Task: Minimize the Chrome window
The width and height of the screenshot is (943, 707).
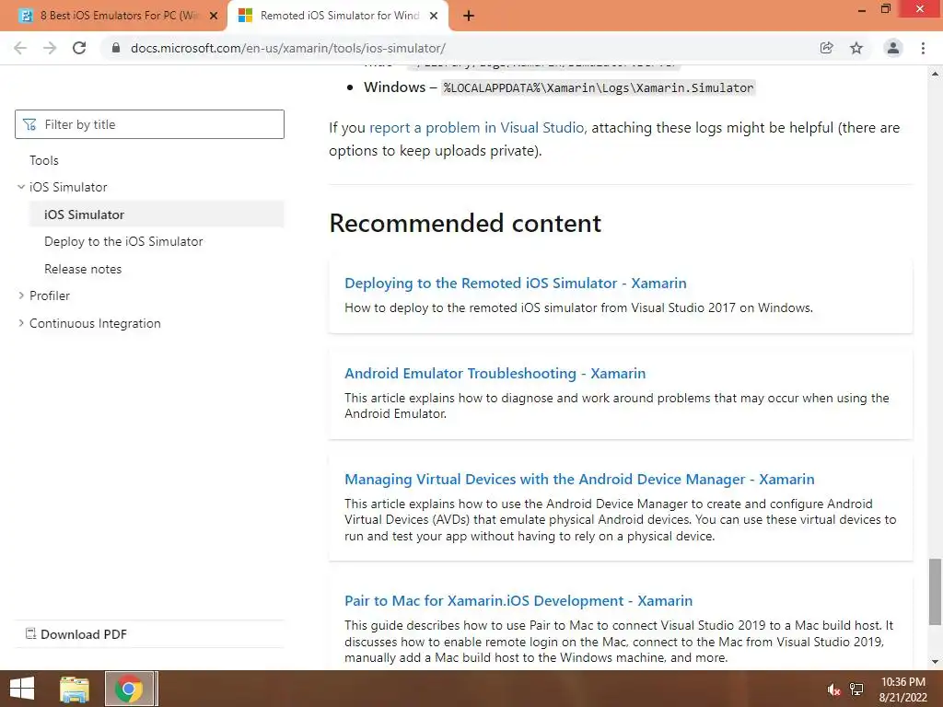Action: (862, 9)
